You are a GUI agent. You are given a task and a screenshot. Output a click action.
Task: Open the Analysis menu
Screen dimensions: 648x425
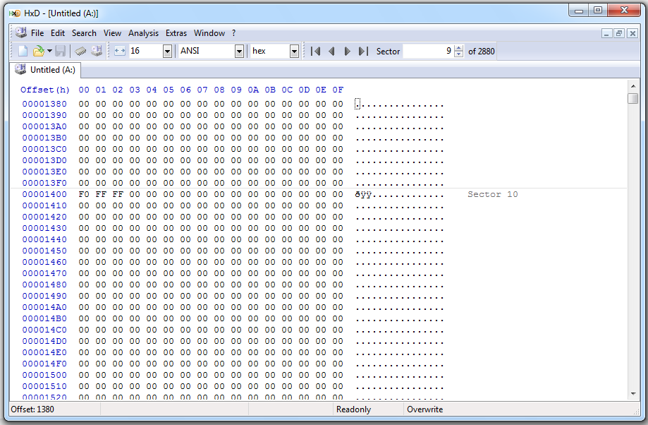143,33
